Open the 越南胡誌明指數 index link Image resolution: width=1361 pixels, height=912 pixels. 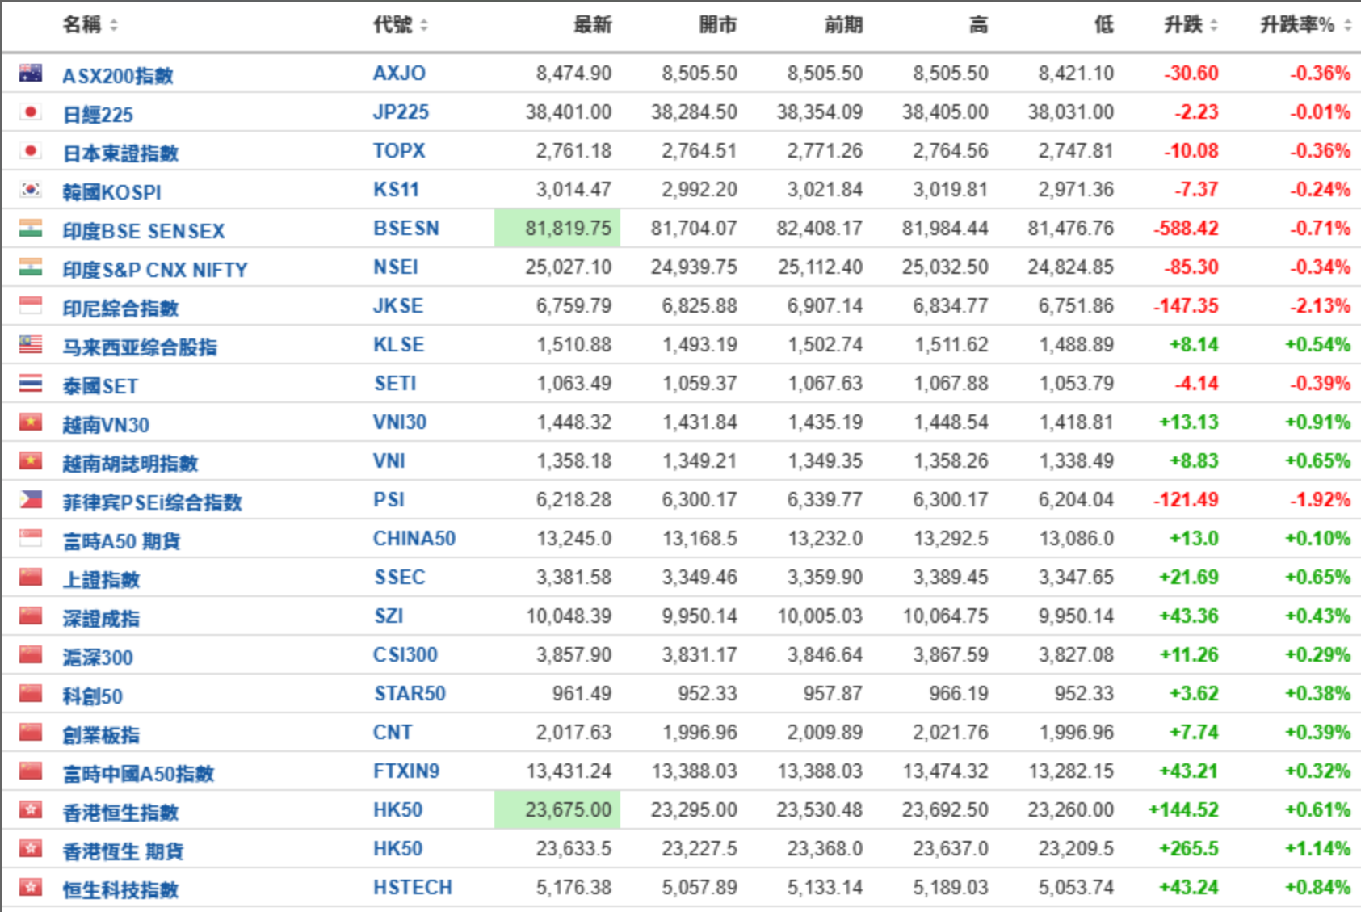point(130,464)
